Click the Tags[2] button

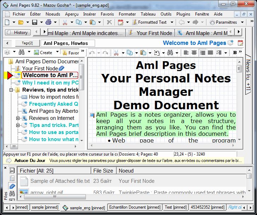pyautogui.click(x=27, y=43)
